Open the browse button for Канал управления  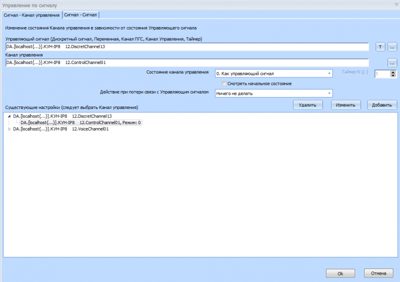pyautogui.click(x=392, y=62)
